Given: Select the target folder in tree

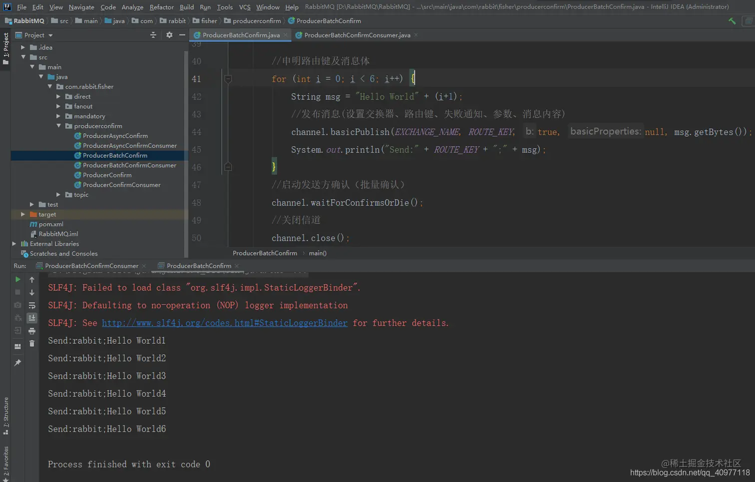Looking at the screenshot, I should 47,215.
